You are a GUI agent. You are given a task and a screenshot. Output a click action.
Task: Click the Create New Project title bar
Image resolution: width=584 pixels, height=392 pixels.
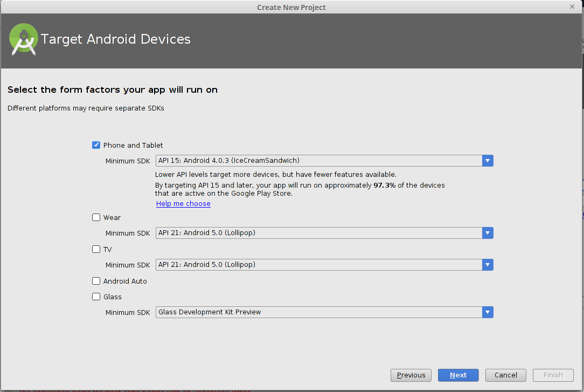(x=291, y=7)
